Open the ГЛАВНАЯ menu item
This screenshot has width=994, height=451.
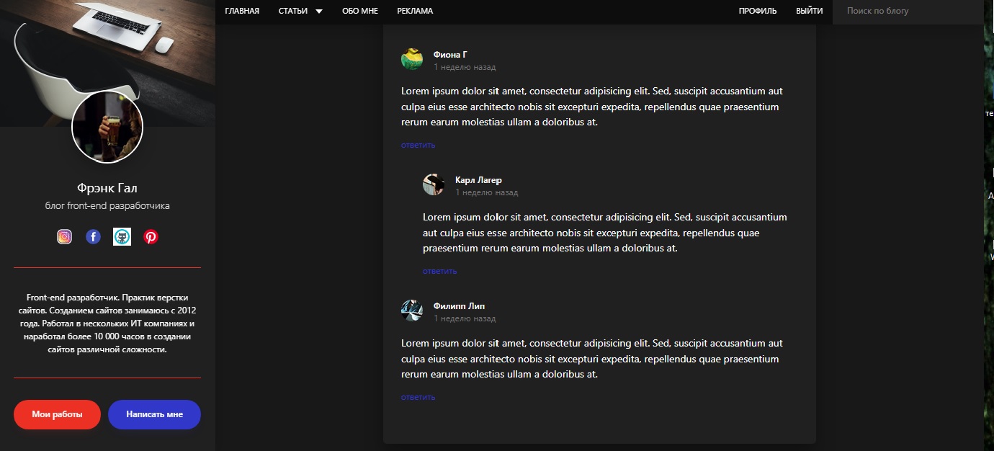[x=242, y=12]
